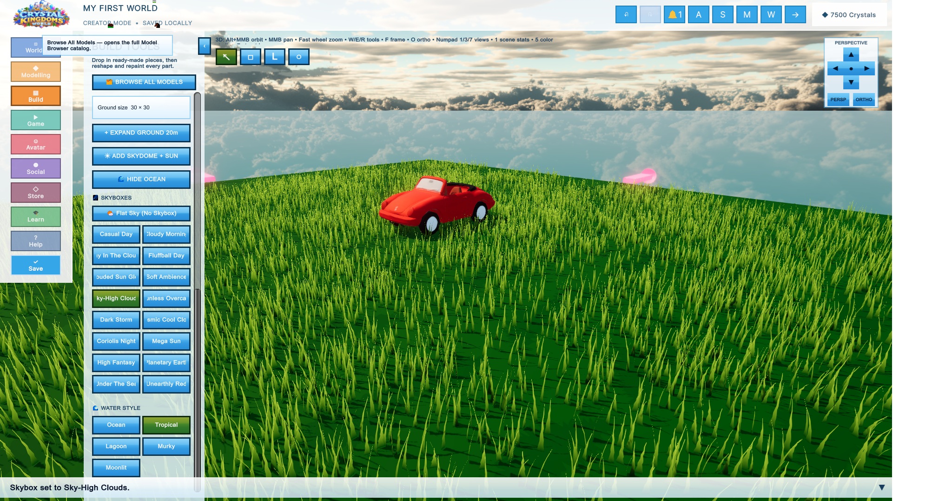Click the Crystal Kingdoms logo
Viewport: 952px width, 501px height.
coord(41,15)
